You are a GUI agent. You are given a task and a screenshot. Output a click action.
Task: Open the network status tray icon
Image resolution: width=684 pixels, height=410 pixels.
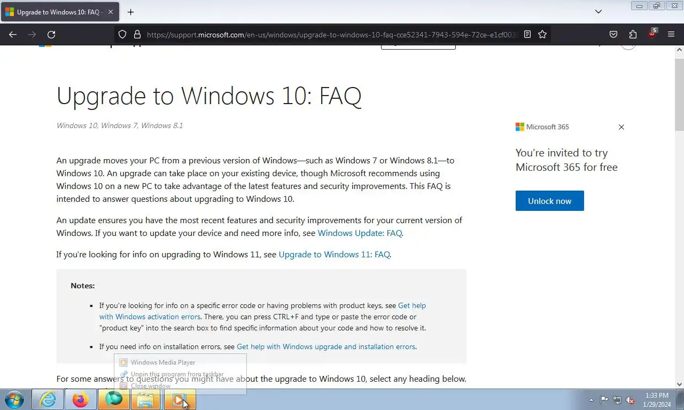coord(617,400)
